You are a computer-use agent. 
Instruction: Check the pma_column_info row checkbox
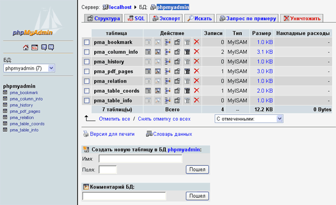pos(87,52)
